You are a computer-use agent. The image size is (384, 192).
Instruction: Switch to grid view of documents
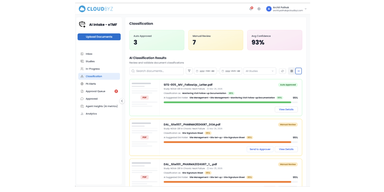coord(291,71)
